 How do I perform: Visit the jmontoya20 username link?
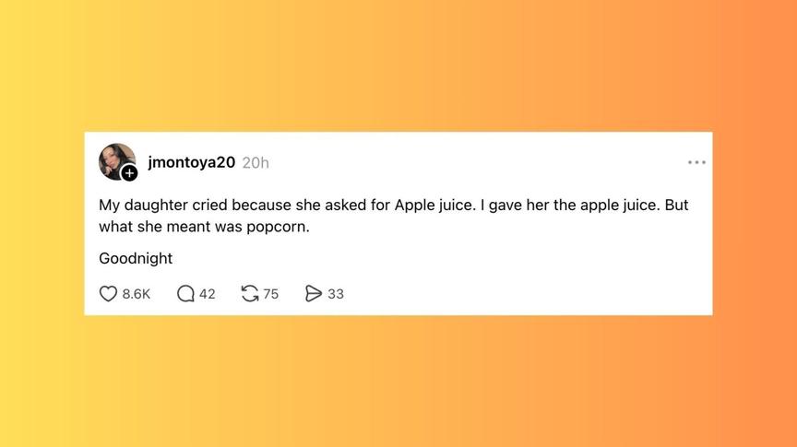[x=192, y=162]
